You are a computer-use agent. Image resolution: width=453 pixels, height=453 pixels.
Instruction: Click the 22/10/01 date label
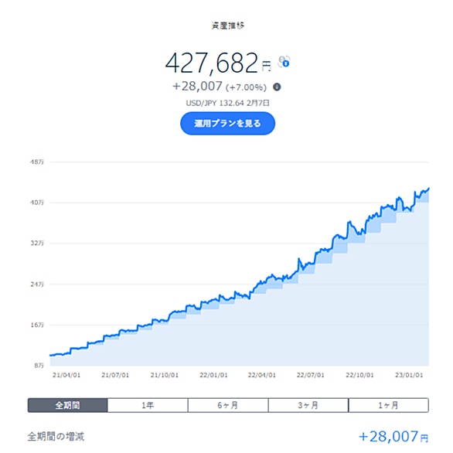tap(359, 375)
